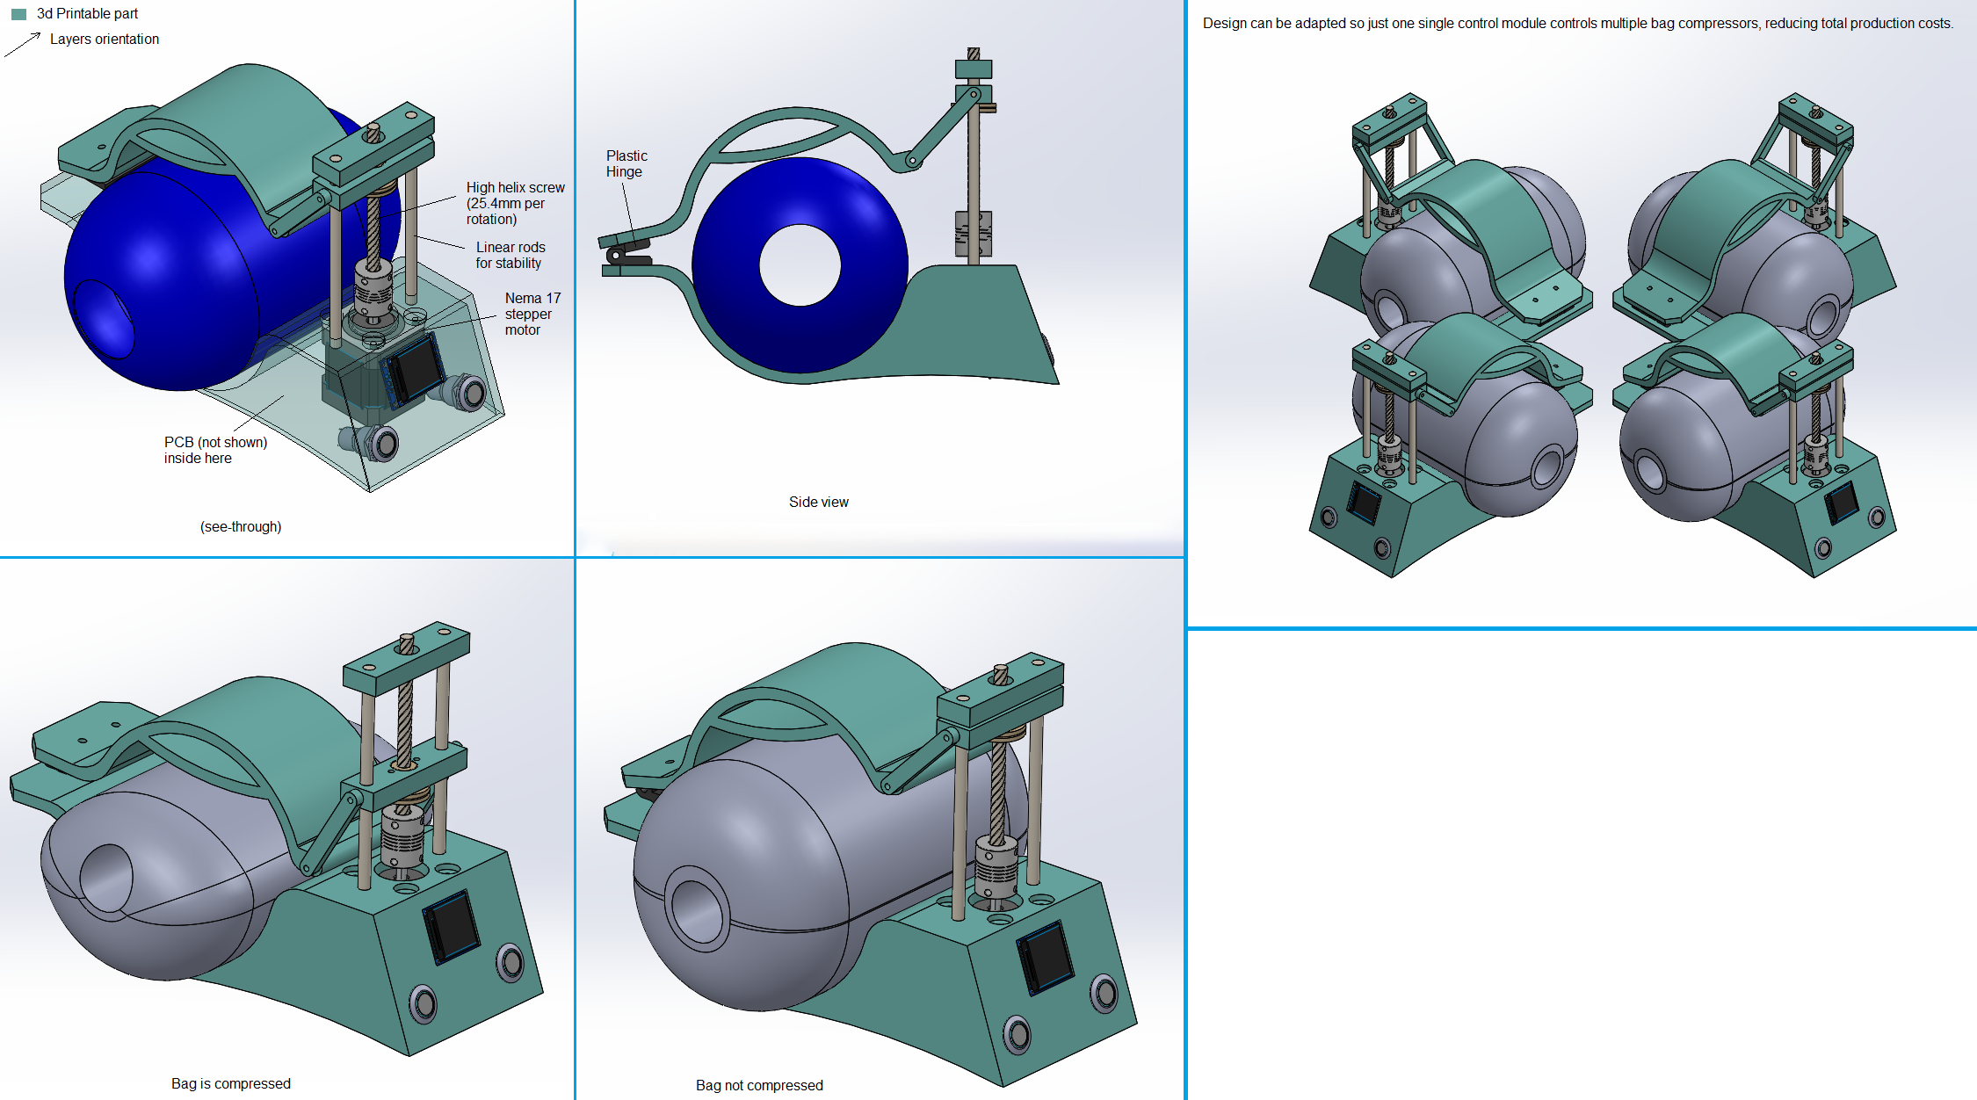Click the 'Nema 17 stepper motor' label

pos(532,315)
